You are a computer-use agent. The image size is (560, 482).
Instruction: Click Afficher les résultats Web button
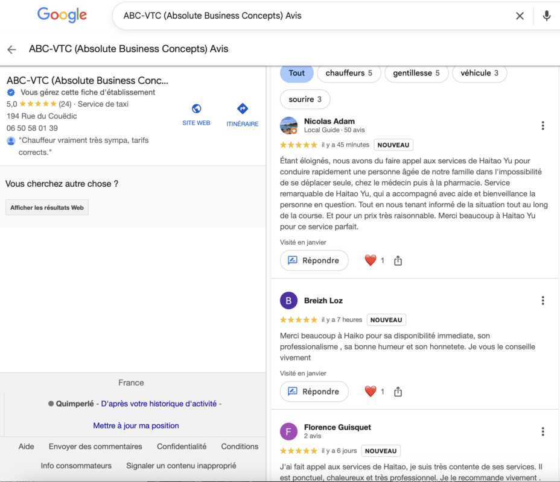click(47, 208)
